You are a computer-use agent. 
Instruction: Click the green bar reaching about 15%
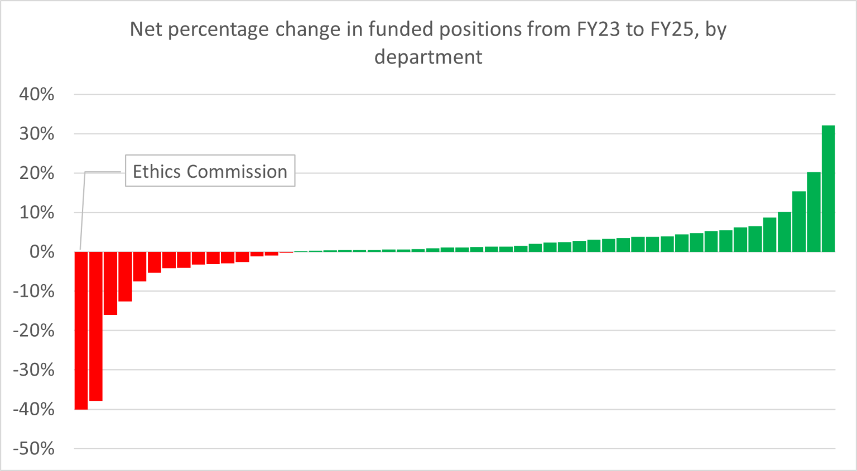click(799, 221)
